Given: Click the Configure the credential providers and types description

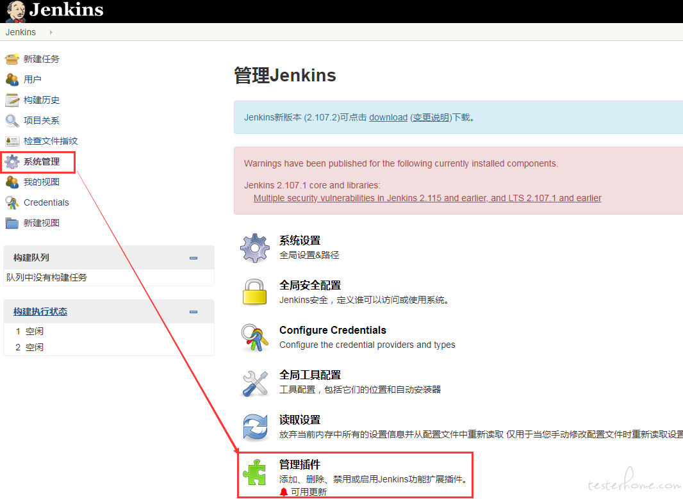Looking at the screenshot, I should coord(367,345).
